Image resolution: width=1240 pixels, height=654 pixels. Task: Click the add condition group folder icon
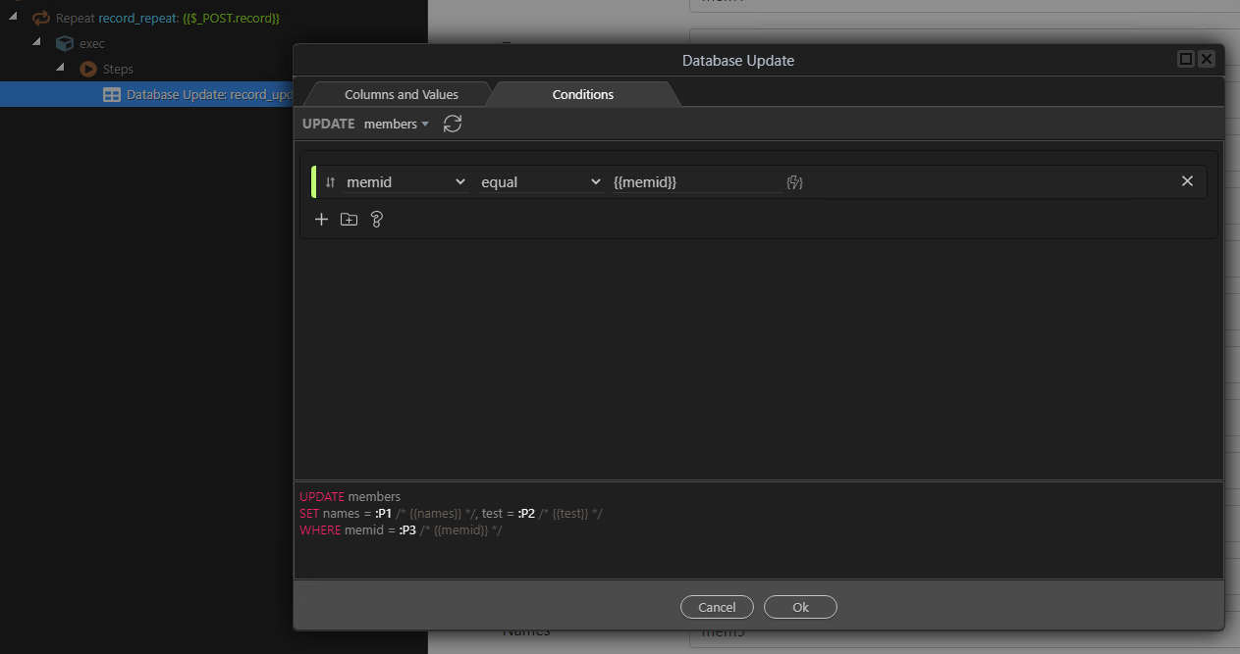point(349,220)
